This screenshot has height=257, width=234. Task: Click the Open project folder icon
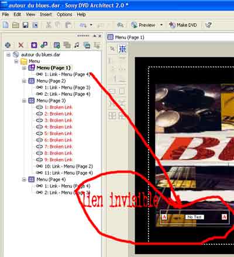(16, 25)
